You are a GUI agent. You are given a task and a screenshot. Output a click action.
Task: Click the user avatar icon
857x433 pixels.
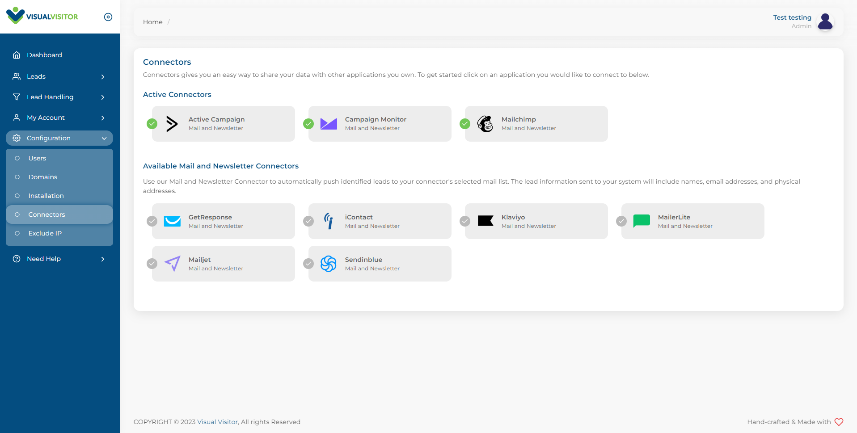pos(825,21)
